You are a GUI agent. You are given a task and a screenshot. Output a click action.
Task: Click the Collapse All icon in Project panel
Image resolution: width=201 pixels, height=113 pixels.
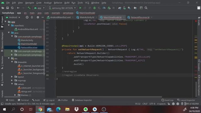click(x=32, y=17)
